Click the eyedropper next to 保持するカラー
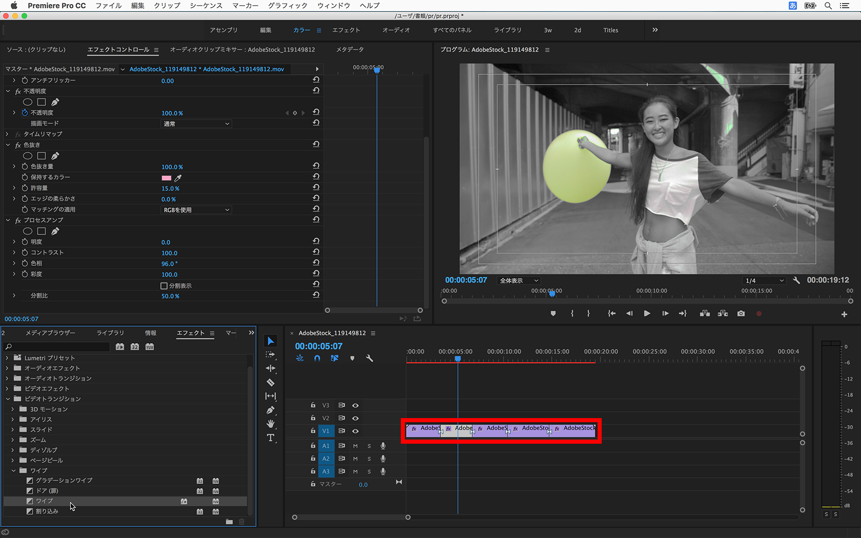Image resolution: width=861 pixels, height=538 pixels. [178, 178]
